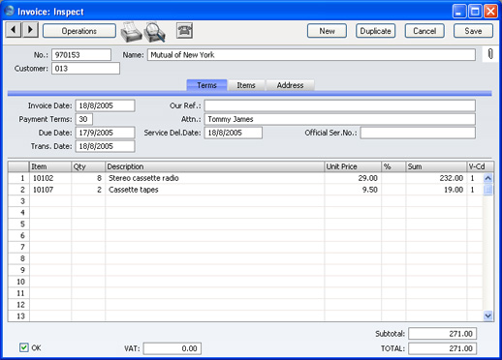
Task: Click the Duplicate button
Action: (376, 31)
